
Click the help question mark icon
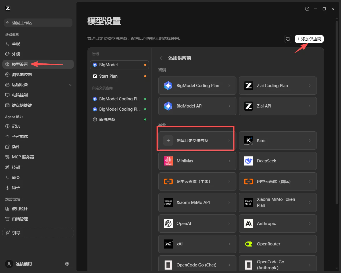(307, 9)
